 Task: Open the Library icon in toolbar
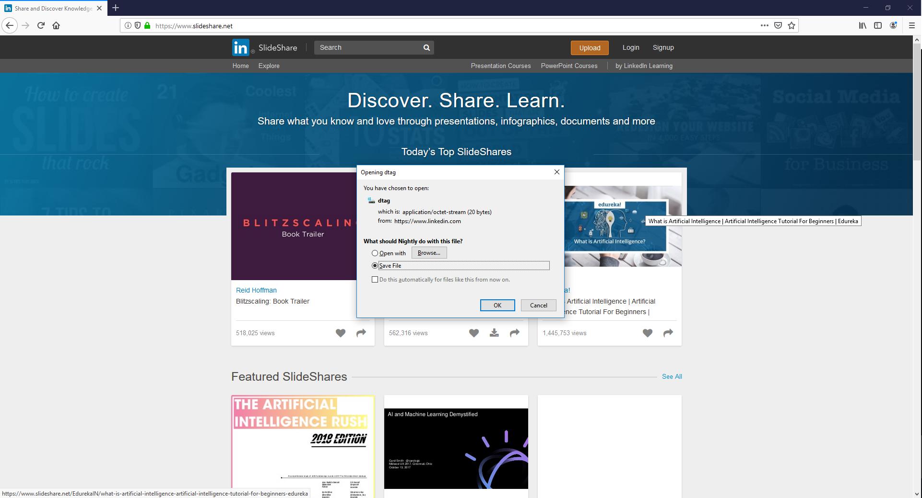coord(862,25)
